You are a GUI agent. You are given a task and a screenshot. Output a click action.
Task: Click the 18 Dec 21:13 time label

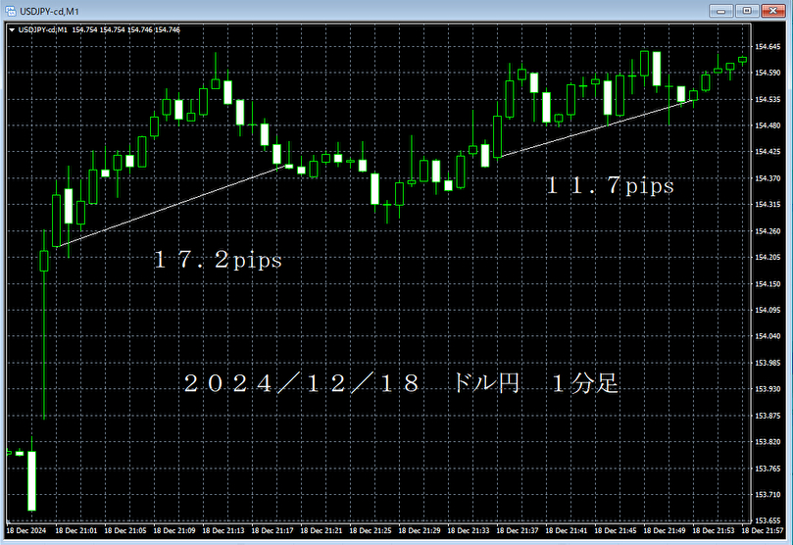click(x=223, y=531)
